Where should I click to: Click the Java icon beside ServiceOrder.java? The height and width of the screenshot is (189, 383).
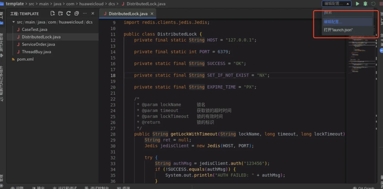coord(18,44)
